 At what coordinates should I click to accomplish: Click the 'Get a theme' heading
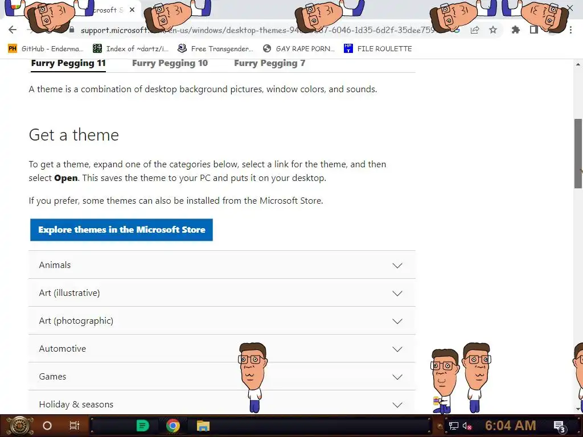pos(73,134)
